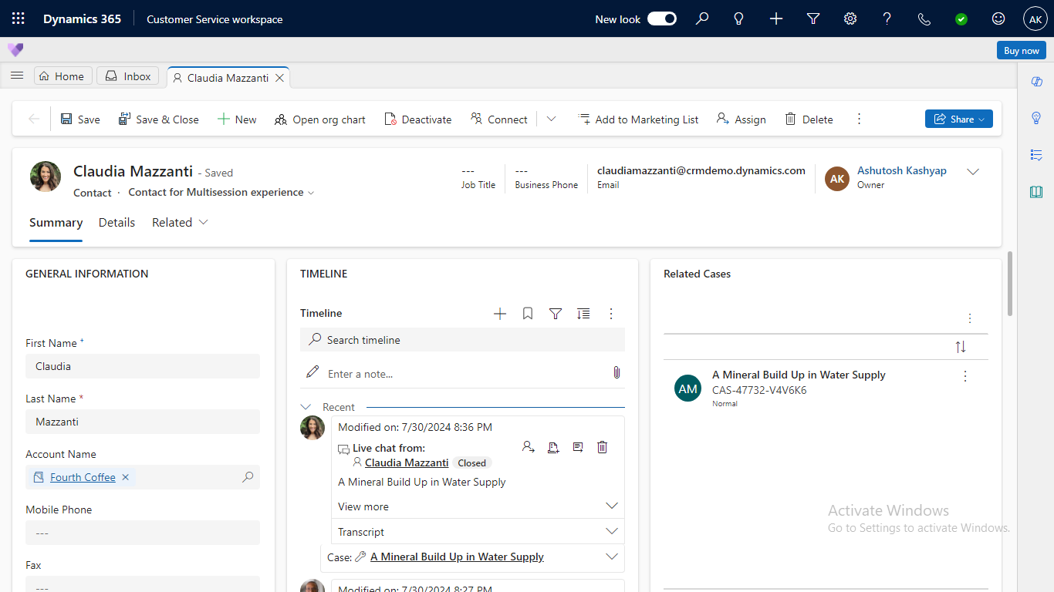Open the advanced filter funnel in the header

813,18
